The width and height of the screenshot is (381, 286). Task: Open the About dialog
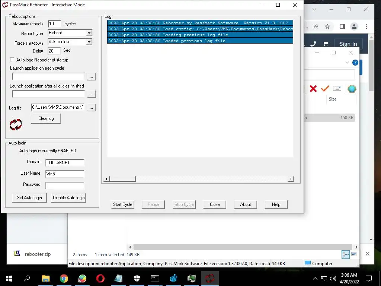[x=246, y=204]
